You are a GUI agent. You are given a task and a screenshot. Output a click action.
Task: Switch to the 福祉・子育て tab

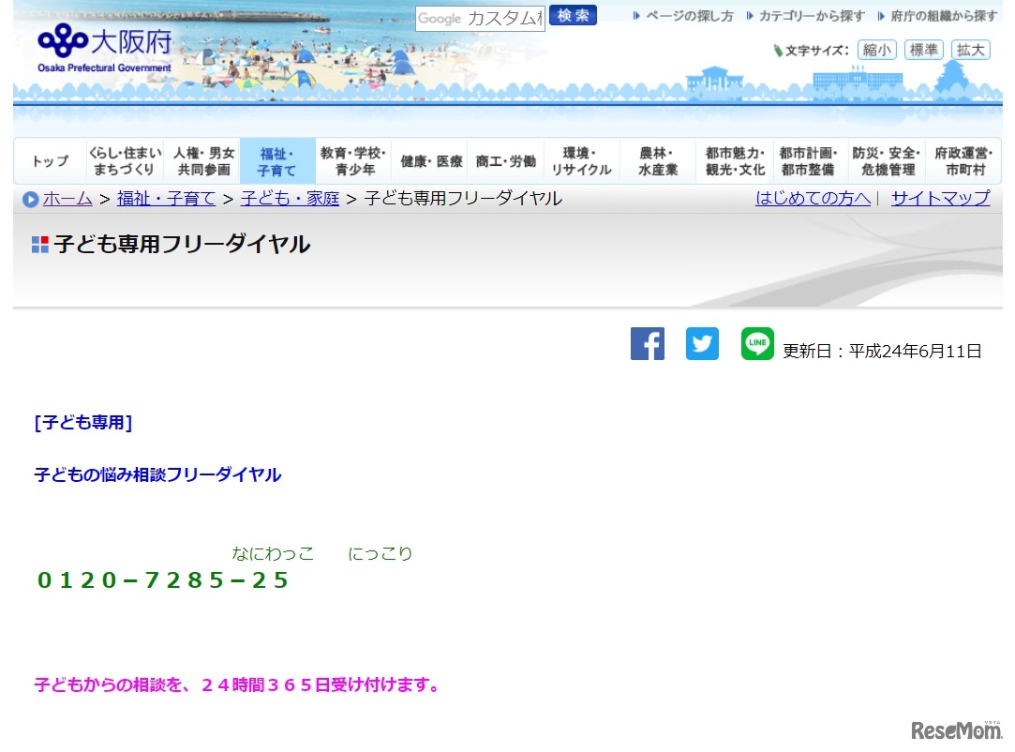point(276,160)
